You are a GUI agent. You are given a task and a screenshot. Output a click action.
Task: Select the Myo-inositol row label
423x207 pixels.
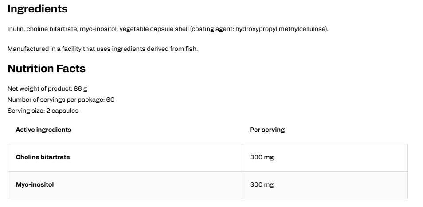click(x=35, y=184)
